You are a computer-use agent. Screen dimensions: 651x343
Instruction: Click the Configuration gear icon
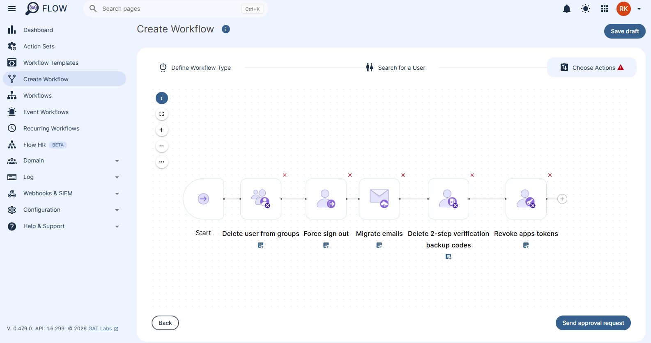pyautogui.click(x=12, y=210)
